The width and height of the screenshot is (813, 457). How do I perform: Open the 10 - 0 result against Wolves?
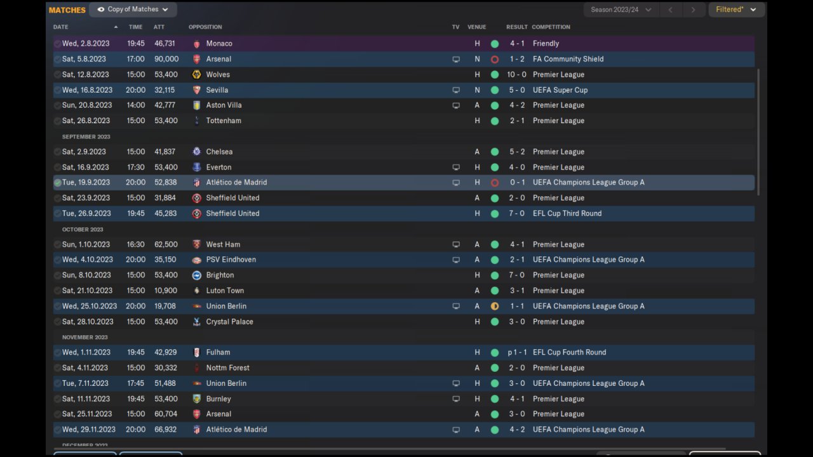point(516,74)
